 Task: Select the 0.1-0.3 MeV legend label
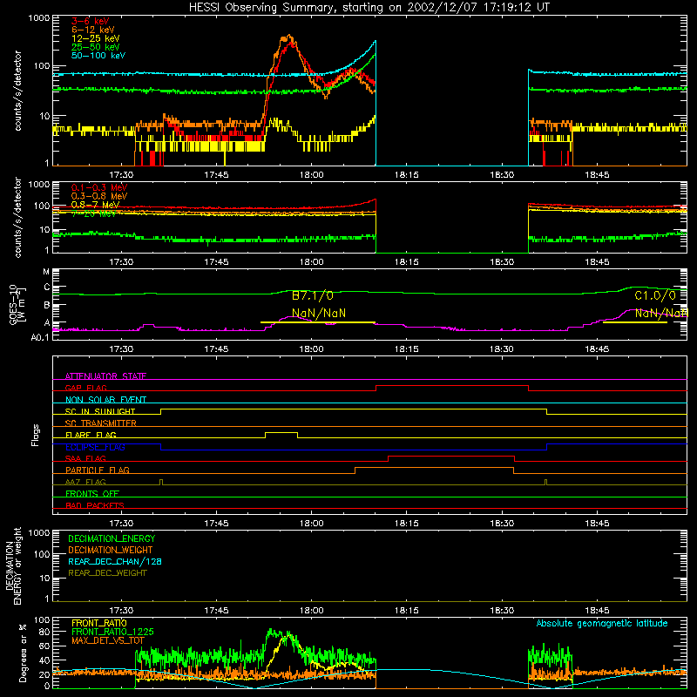pyautogui.click(x=99, y=187)
